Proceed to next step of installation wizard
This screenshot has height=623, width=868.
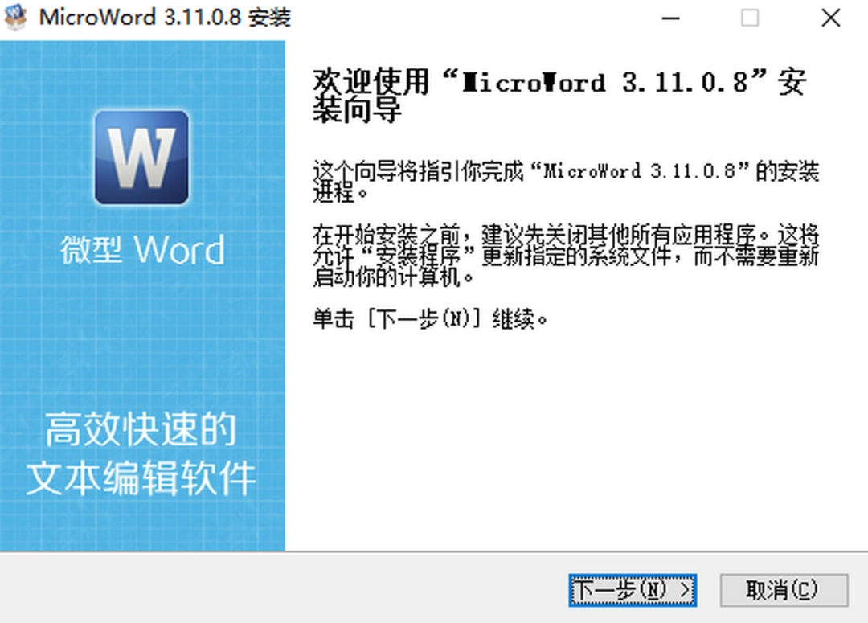pos(633,588)
